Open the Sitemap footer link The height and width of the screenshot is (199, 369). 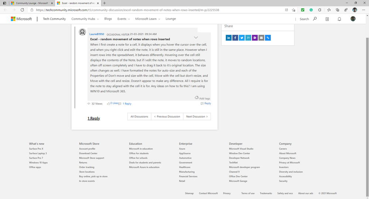pos(189,193)
